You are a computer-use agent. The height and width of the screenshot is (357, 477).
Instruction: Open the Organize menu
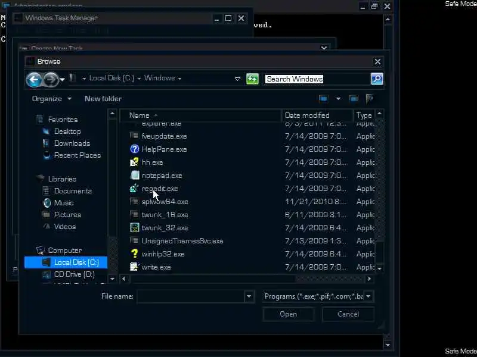click(51, 99)
